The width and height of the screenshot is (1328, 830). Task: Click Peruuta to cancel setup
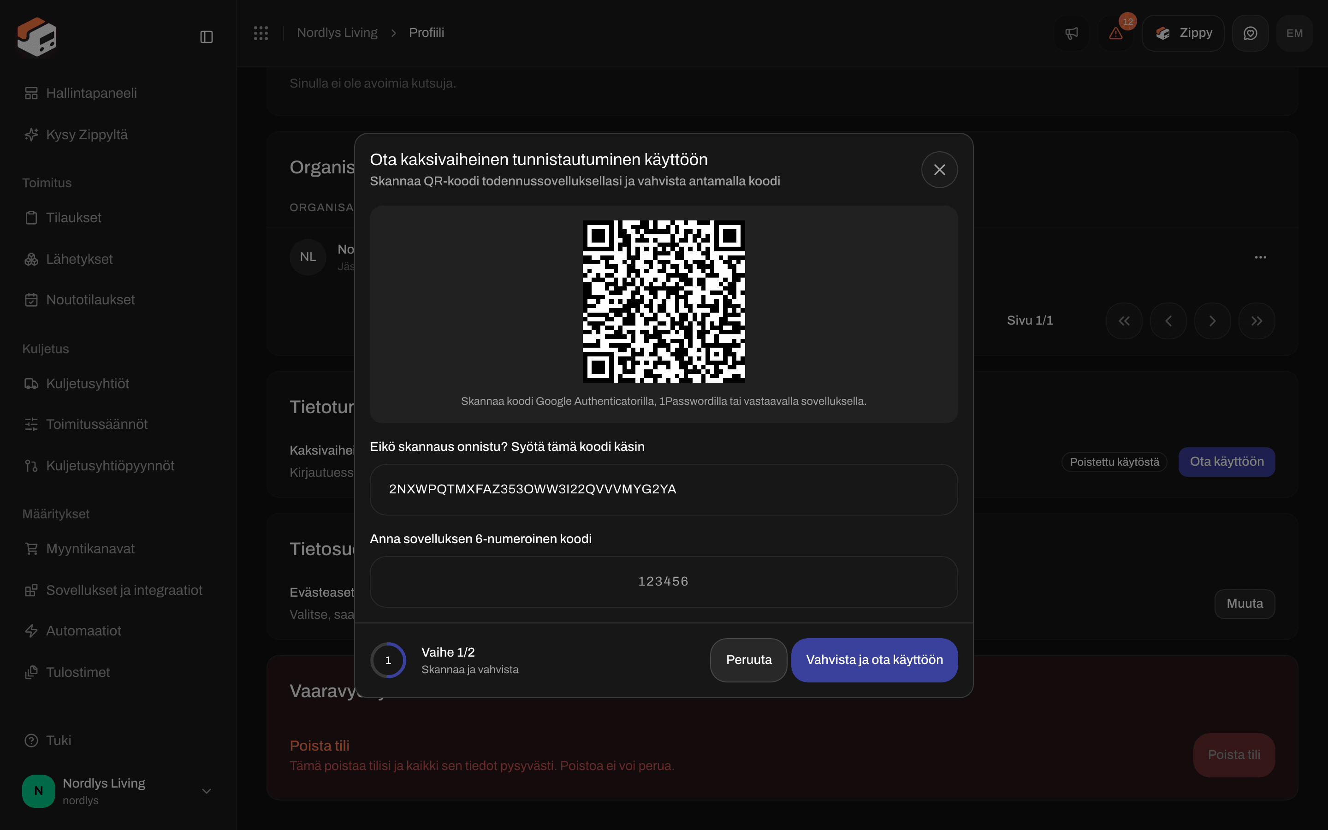pos(748,660)
